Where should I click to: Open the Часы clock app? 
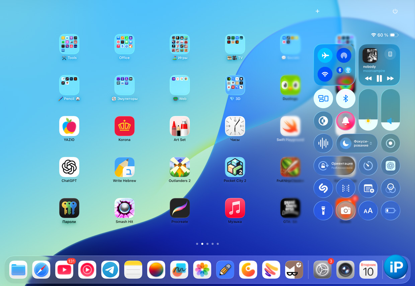point(235,126)
